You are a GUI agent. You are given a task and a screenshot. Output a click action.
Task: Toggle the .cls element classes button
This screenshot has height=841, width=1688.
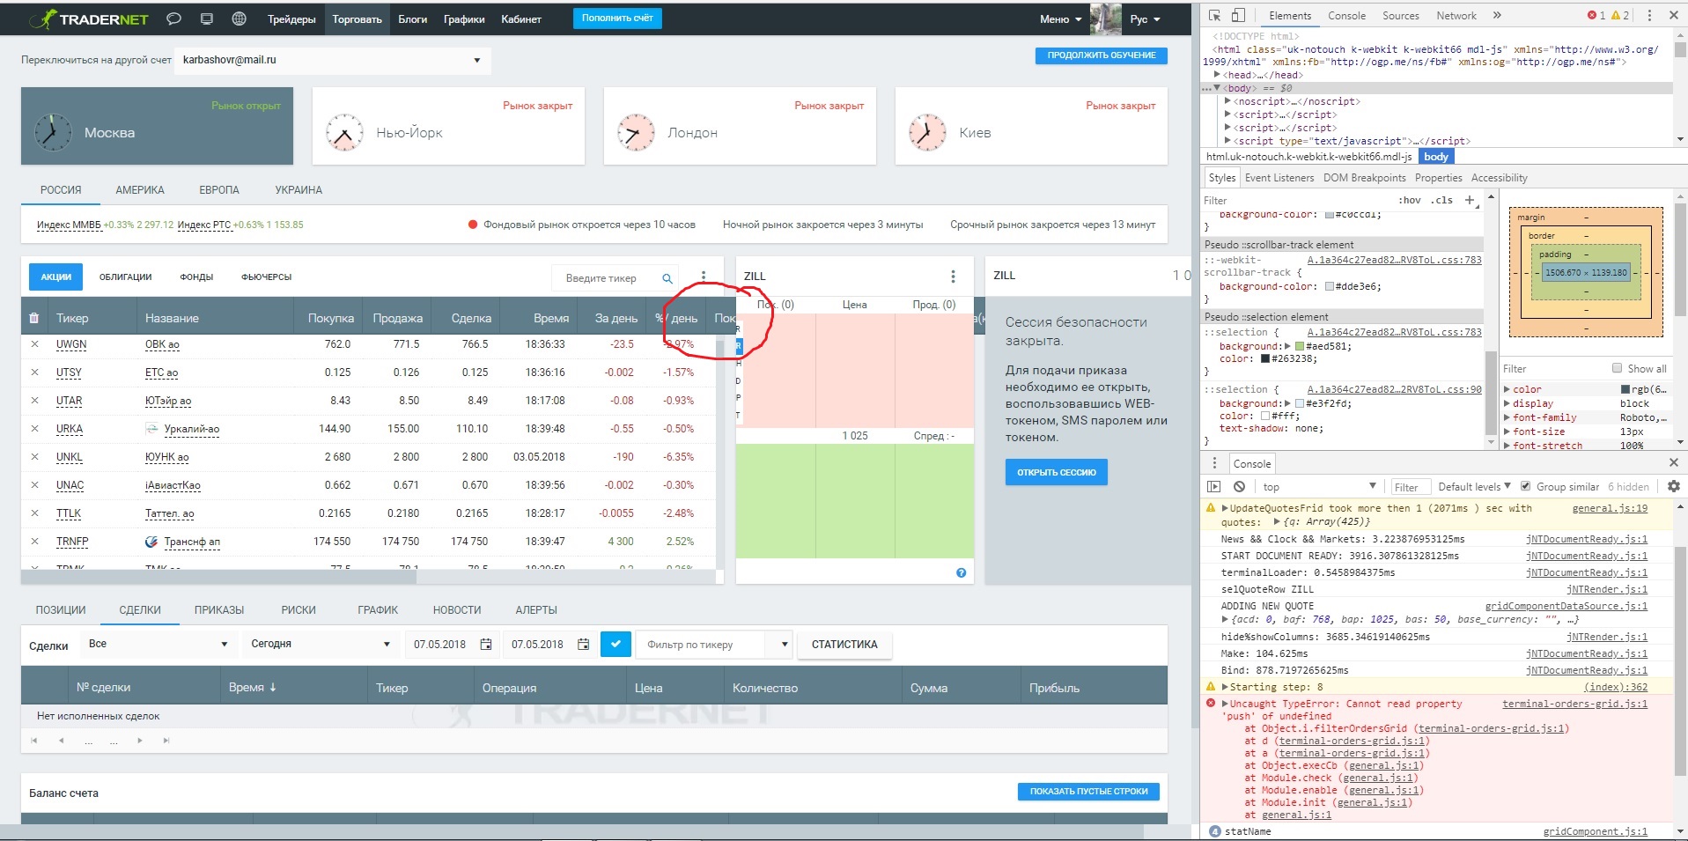(x=1442, y=200)
